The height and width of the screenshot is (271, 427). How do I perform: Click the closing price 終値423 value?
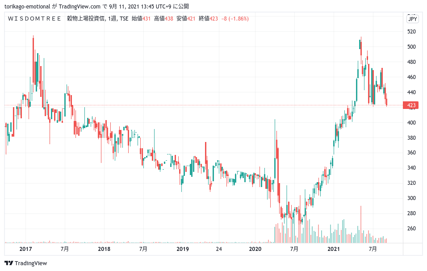208,18
